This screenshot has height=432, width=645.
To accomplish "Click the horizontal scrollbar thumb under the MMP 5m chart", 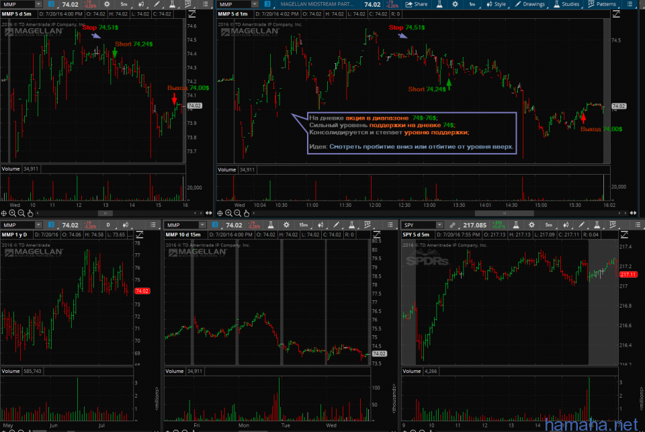I will click(x=105, y=213).
